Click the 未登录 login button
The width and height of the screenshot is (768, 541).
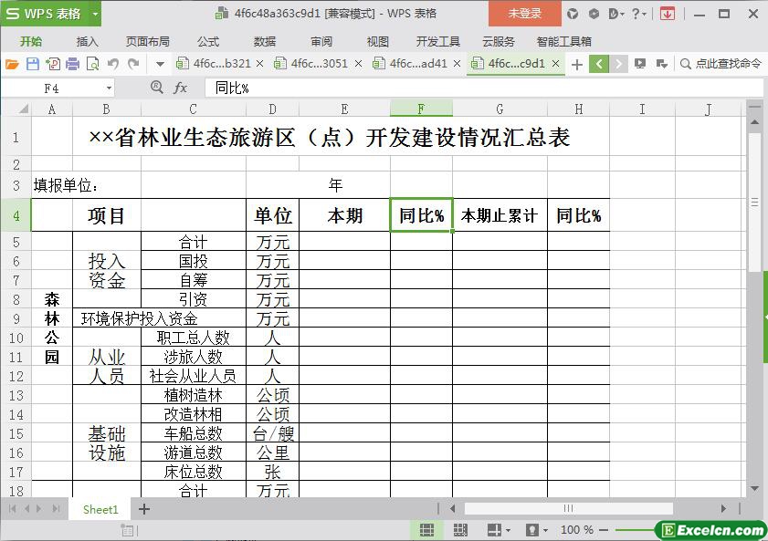(524, 14)
